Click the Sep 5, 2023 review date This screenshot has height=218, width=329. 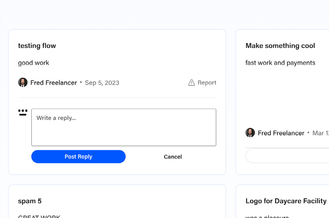click(102, 83)
